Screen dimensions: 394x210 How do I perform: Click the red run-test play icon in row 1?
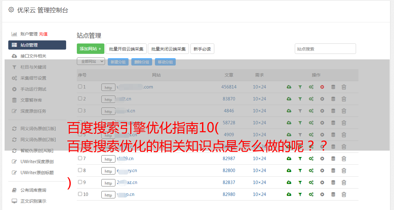(322, 87)
